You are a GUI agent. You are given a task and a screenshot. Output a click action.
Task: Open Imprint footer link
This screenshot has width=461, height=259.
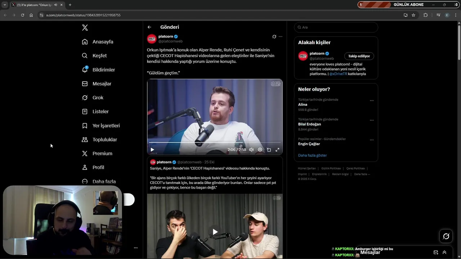pos(302,174)
